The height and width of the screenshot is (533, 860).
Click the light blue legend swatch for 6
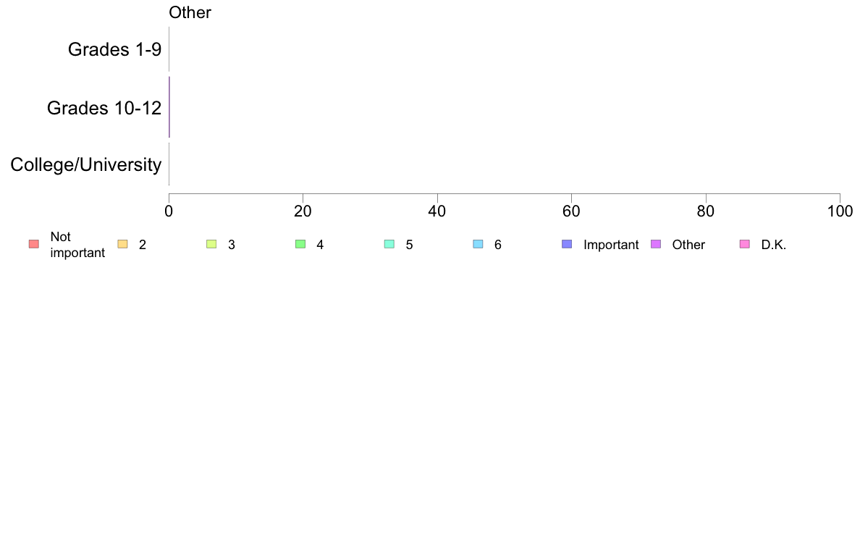tap(479, 244)
